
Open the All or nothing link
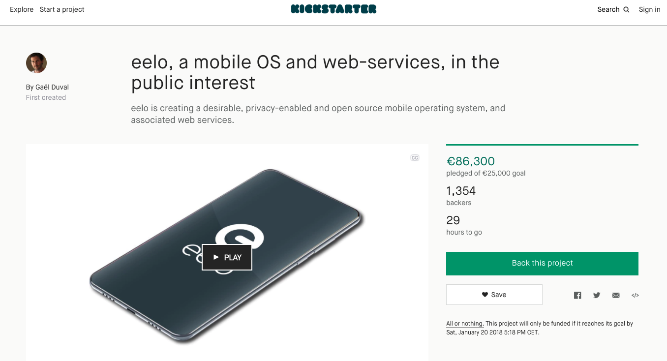click(x=465, y=324)
